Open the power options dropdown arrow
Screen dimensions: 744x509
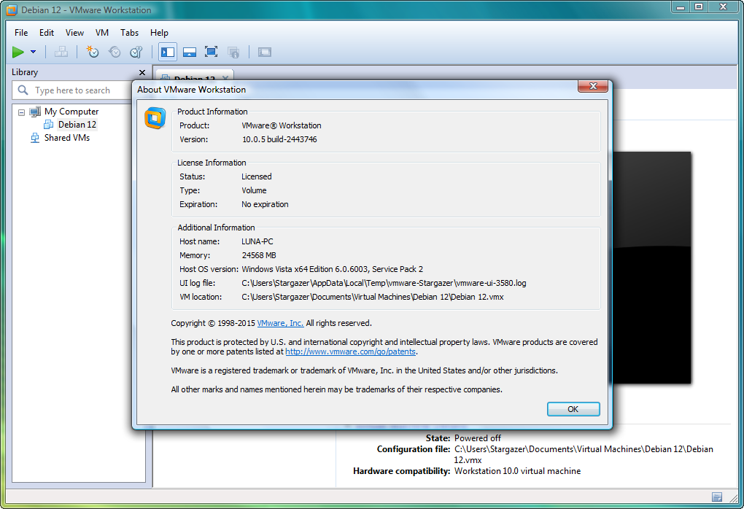click(33, 52)
